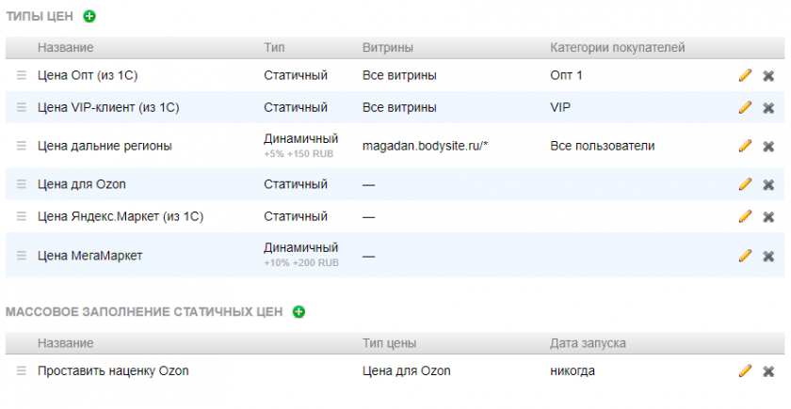The image size is (791, 409).
Task: Click drag handle of Цена VIP-клиент row
Action: pyautogui.click(x=21, y=107)
